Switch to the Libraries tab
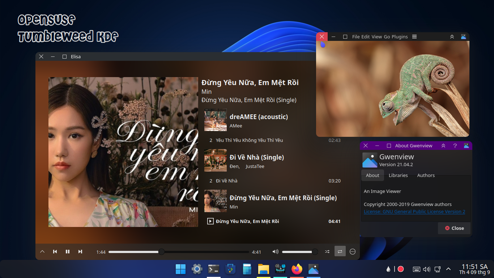Screen dimensions: 494x278 (398, 175)
